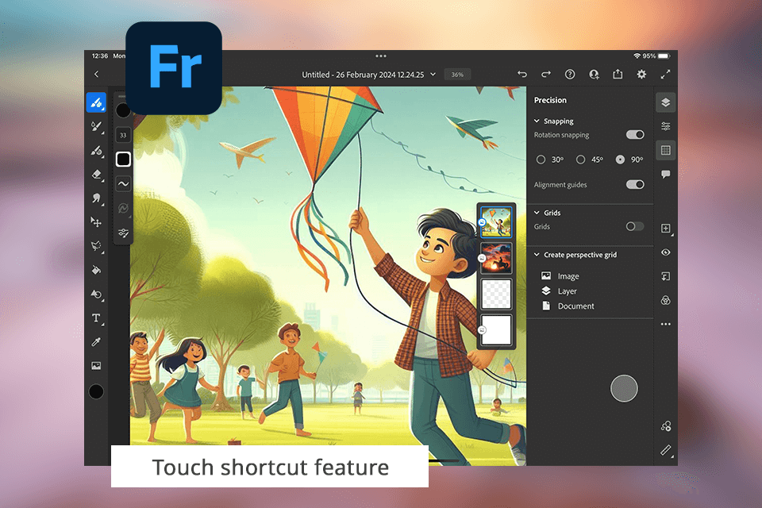Select the Smudge tool
The image size is (762, 508).
click(x=96, y=198)
